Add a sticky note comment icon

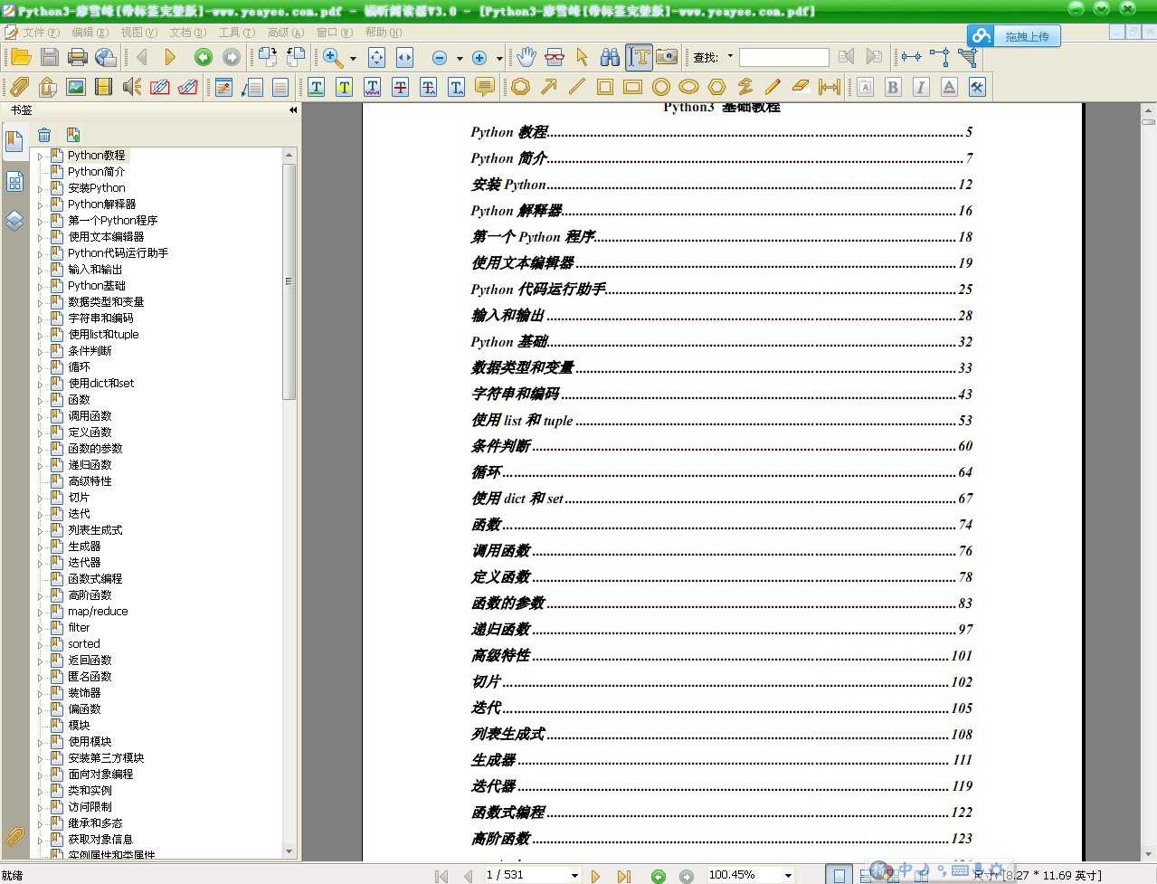485,87
